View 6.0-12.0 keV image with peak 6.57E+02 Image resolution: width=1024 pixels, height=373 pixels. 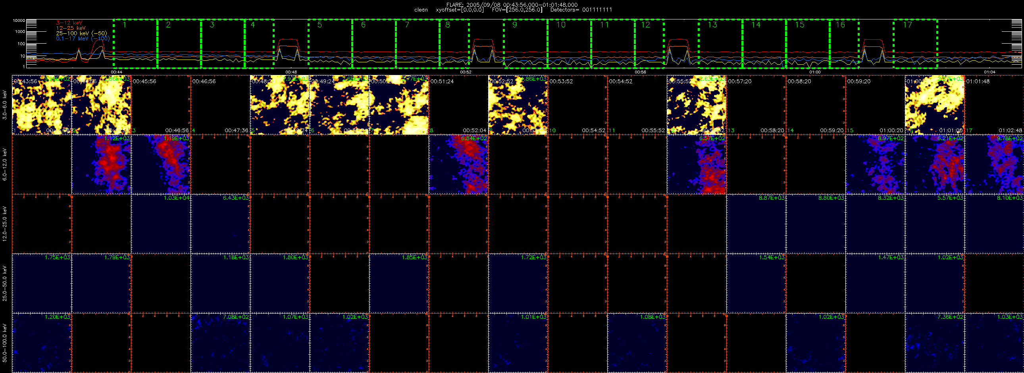(697, 164)
